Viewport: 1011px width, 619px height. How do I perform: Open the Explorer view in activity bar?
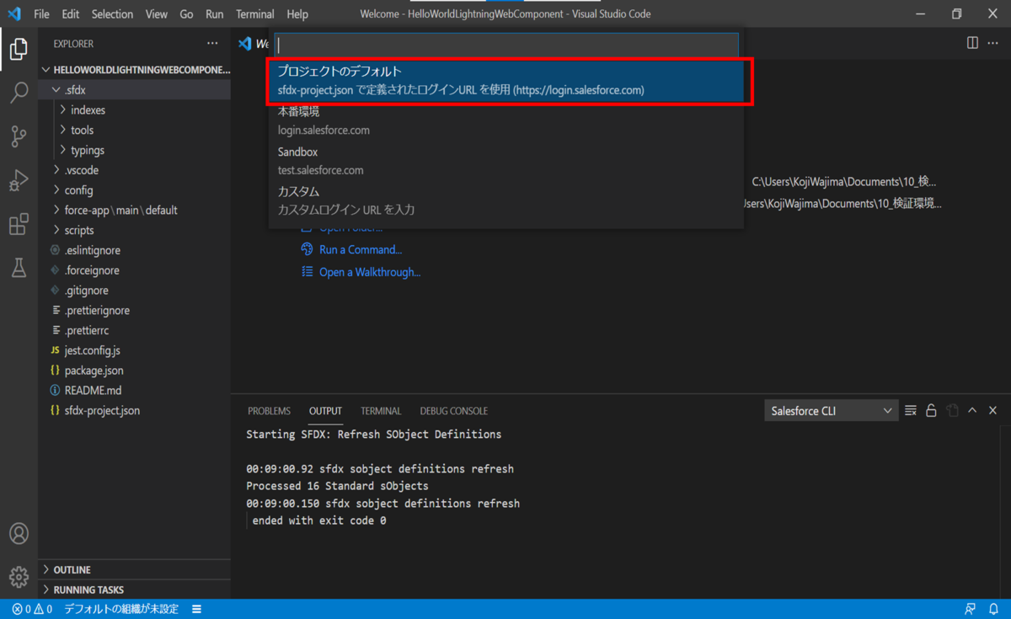click(x=19, y=48)
